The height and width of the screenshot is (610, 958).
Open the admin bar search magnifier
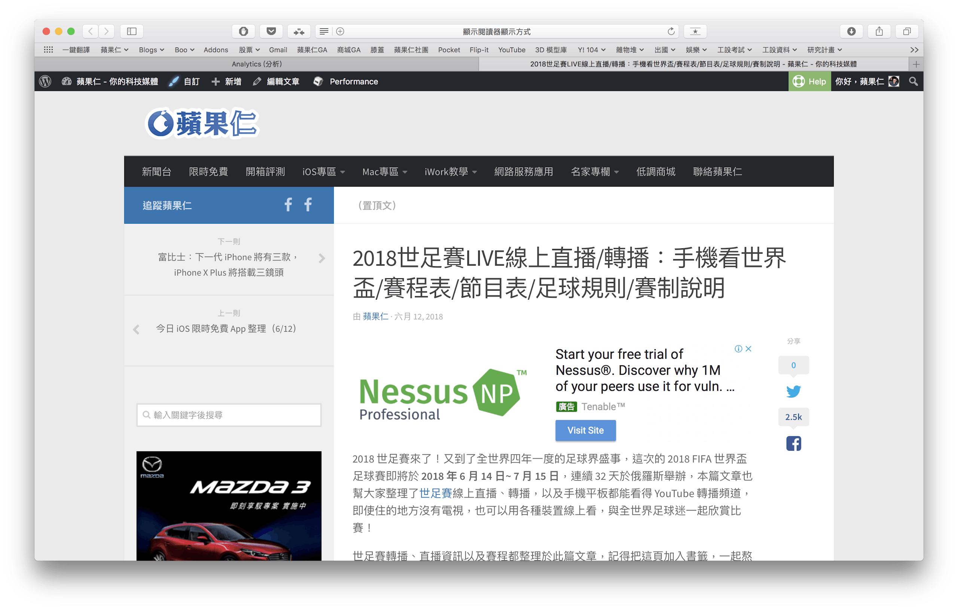[913, 82]
